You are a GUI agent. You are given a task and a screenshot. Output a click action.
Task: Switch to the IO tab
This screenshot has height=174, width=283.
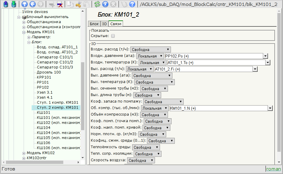point(104,24)
